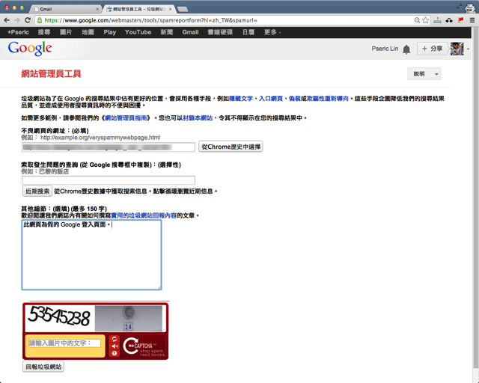Reload the page with refresh icon
The height and width of the screenshot is (383, 479).
[28, 20]
